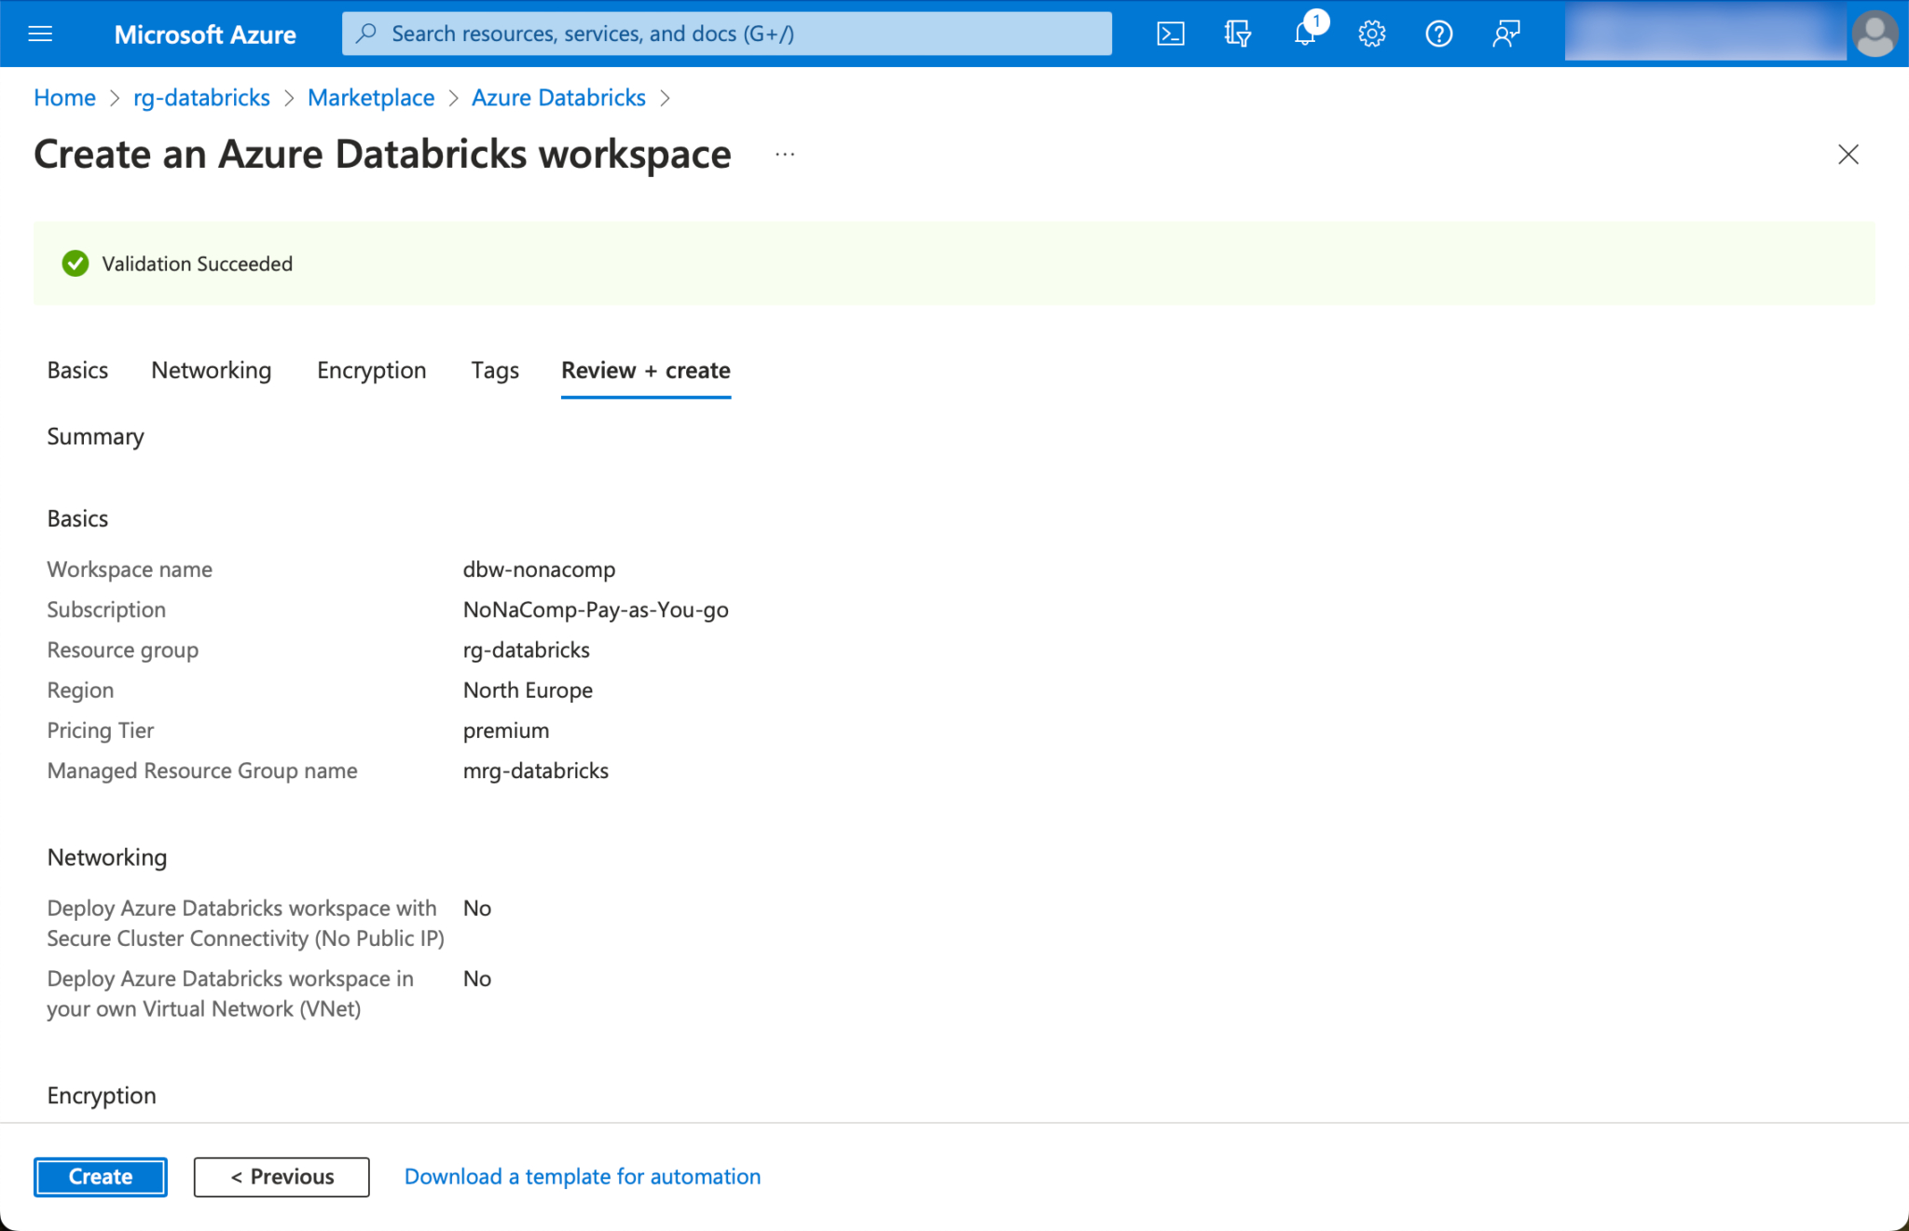Download a template for automation
Image resolution: width=1909 pixels, height=1231 pixels.
tap(583, 1176)
